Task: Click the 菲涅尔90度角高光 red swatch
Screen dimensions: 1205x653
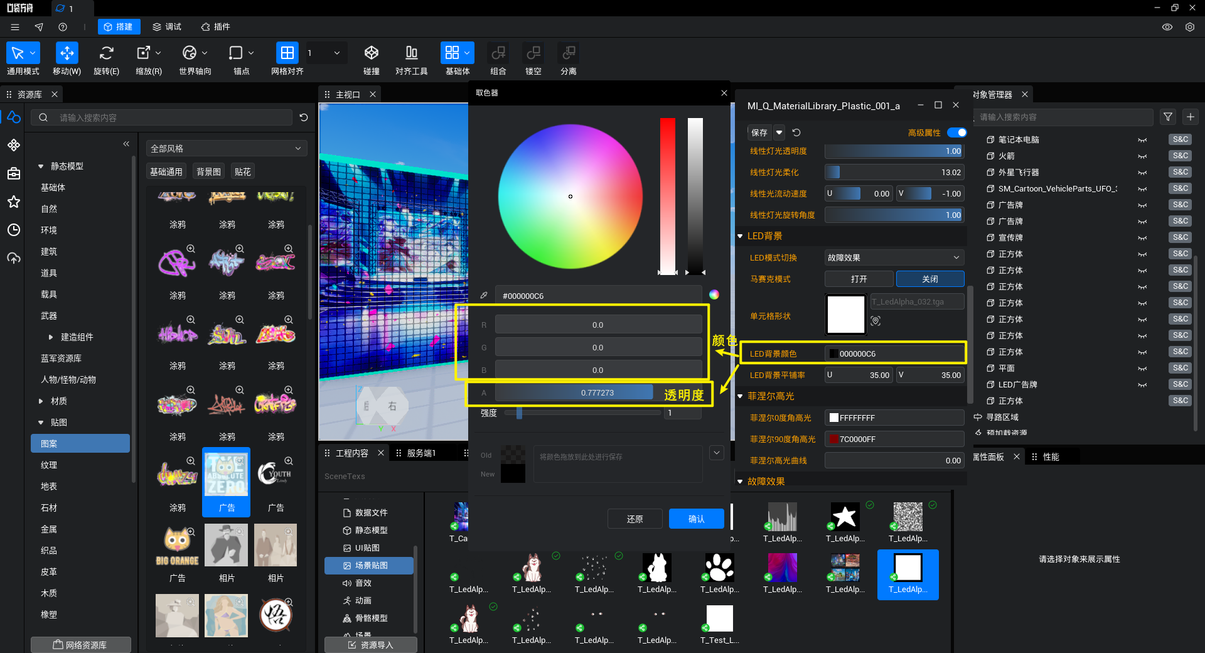Action: [833, 439]
